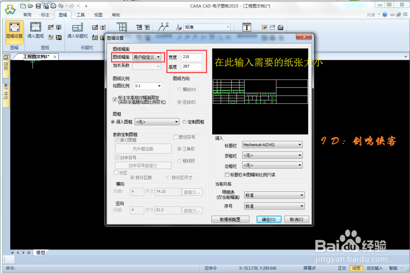Click the save-frame icon, top right of 图框 group

(x=59, y=27)
